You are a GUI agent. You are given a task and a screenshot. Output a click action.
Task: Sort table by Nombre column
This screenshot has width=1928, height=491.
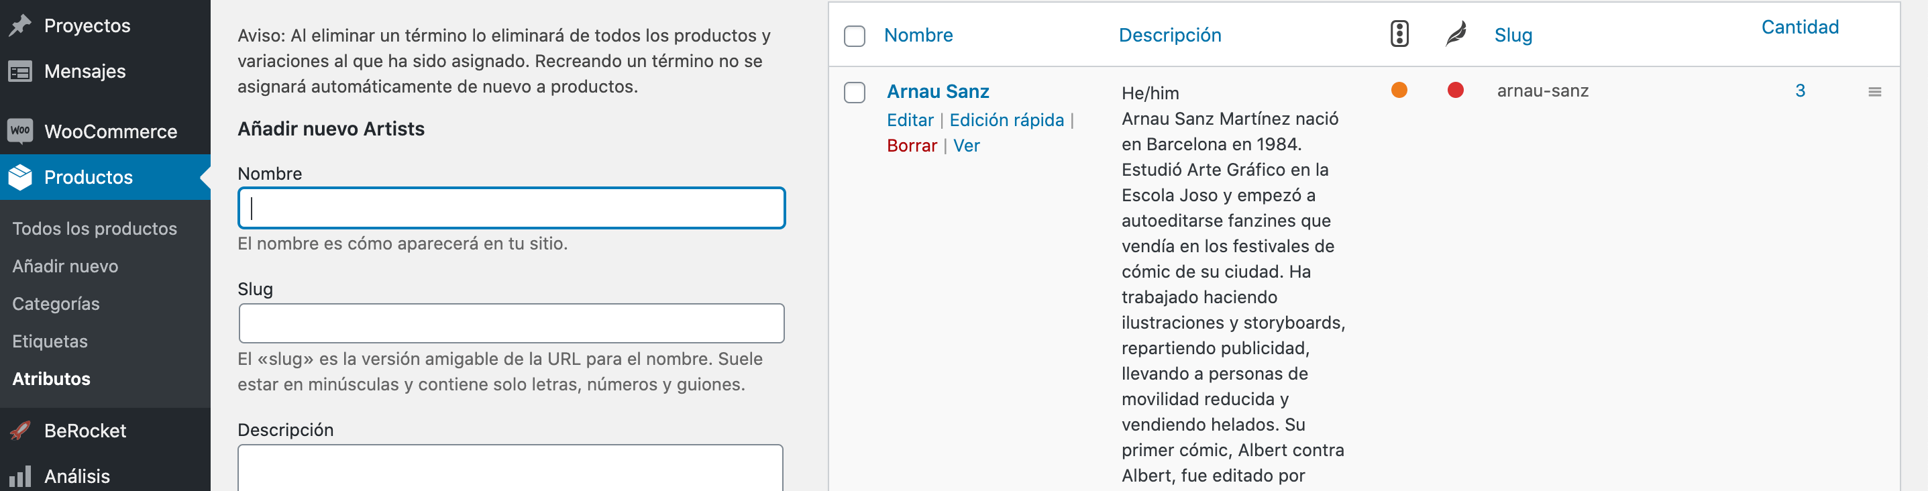tap(918, 35)
